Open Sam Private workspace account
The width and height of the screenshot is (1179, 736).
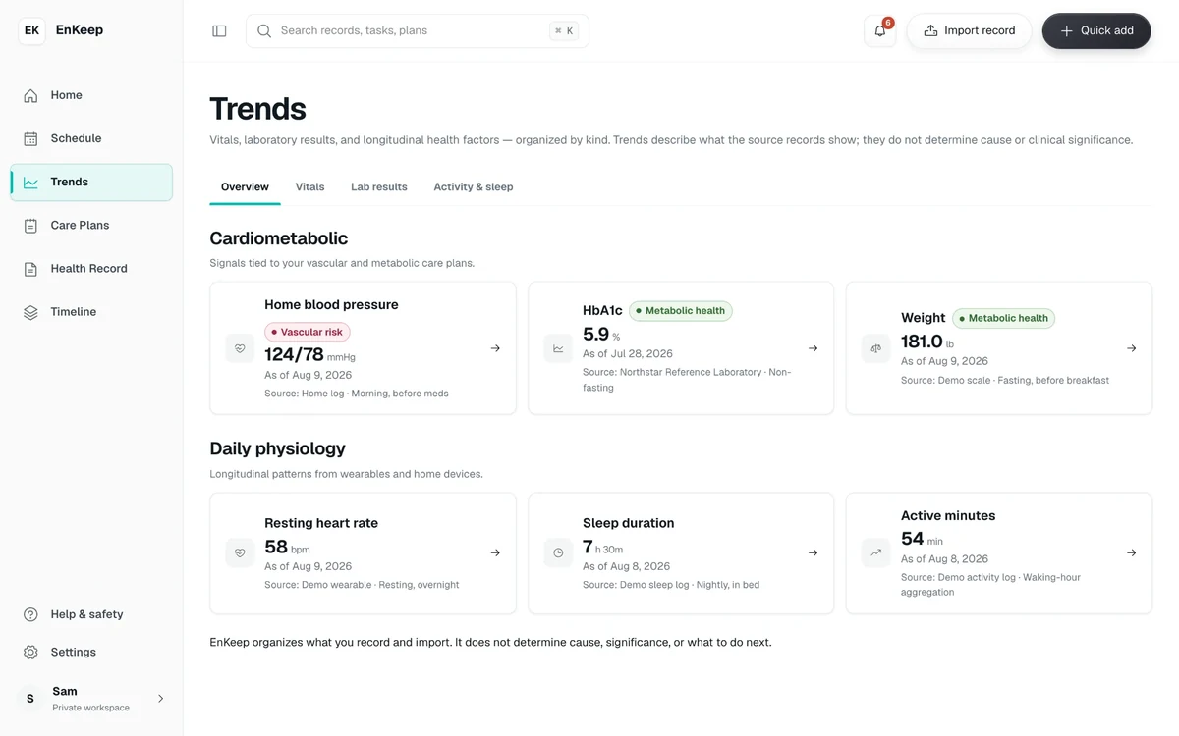pos(91,699)
